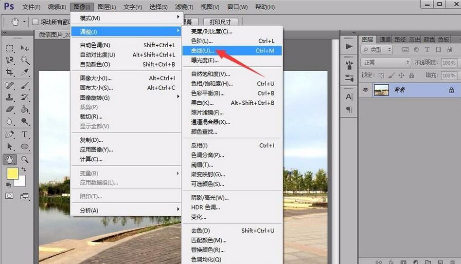Open the 正常 blend mode dropdown

coord(386,63)
